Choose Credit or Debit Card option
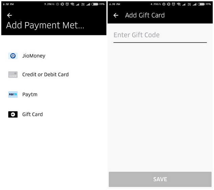This screenshot has height=190, width=214. [x=45, y=75]
